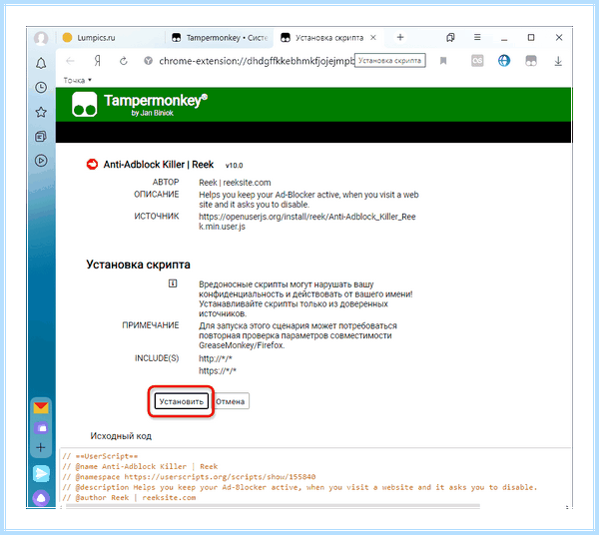Close the Установка скрипта tab
Screen dimensions: 599x535
[x=373, y=37]
